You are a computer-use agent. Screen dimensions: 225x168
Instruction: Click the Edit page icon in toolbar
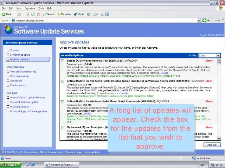coord(107,14)
